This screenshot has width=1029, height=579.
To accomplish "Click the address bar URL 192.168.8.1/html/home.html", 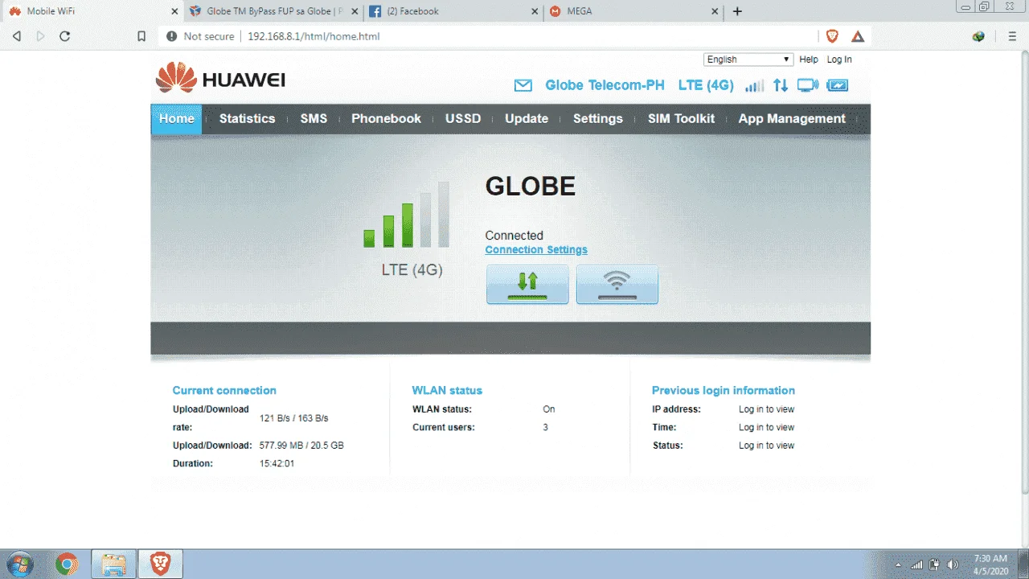I will click(314, 36).
